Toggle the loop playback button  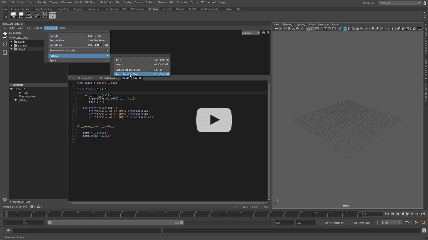[x=407, y=222]
